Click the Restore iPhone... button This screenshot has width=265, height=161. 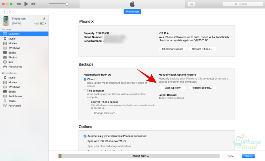coord(202,49)
